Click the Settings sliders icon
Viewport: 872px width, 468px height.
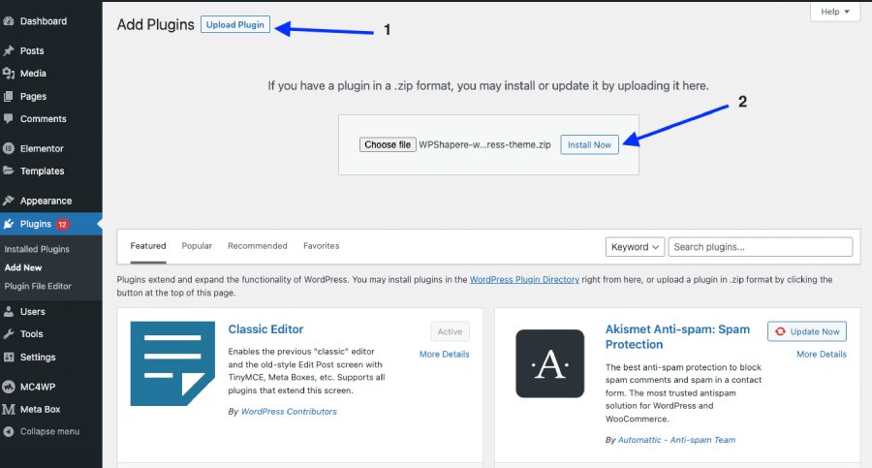coord(9,357)
